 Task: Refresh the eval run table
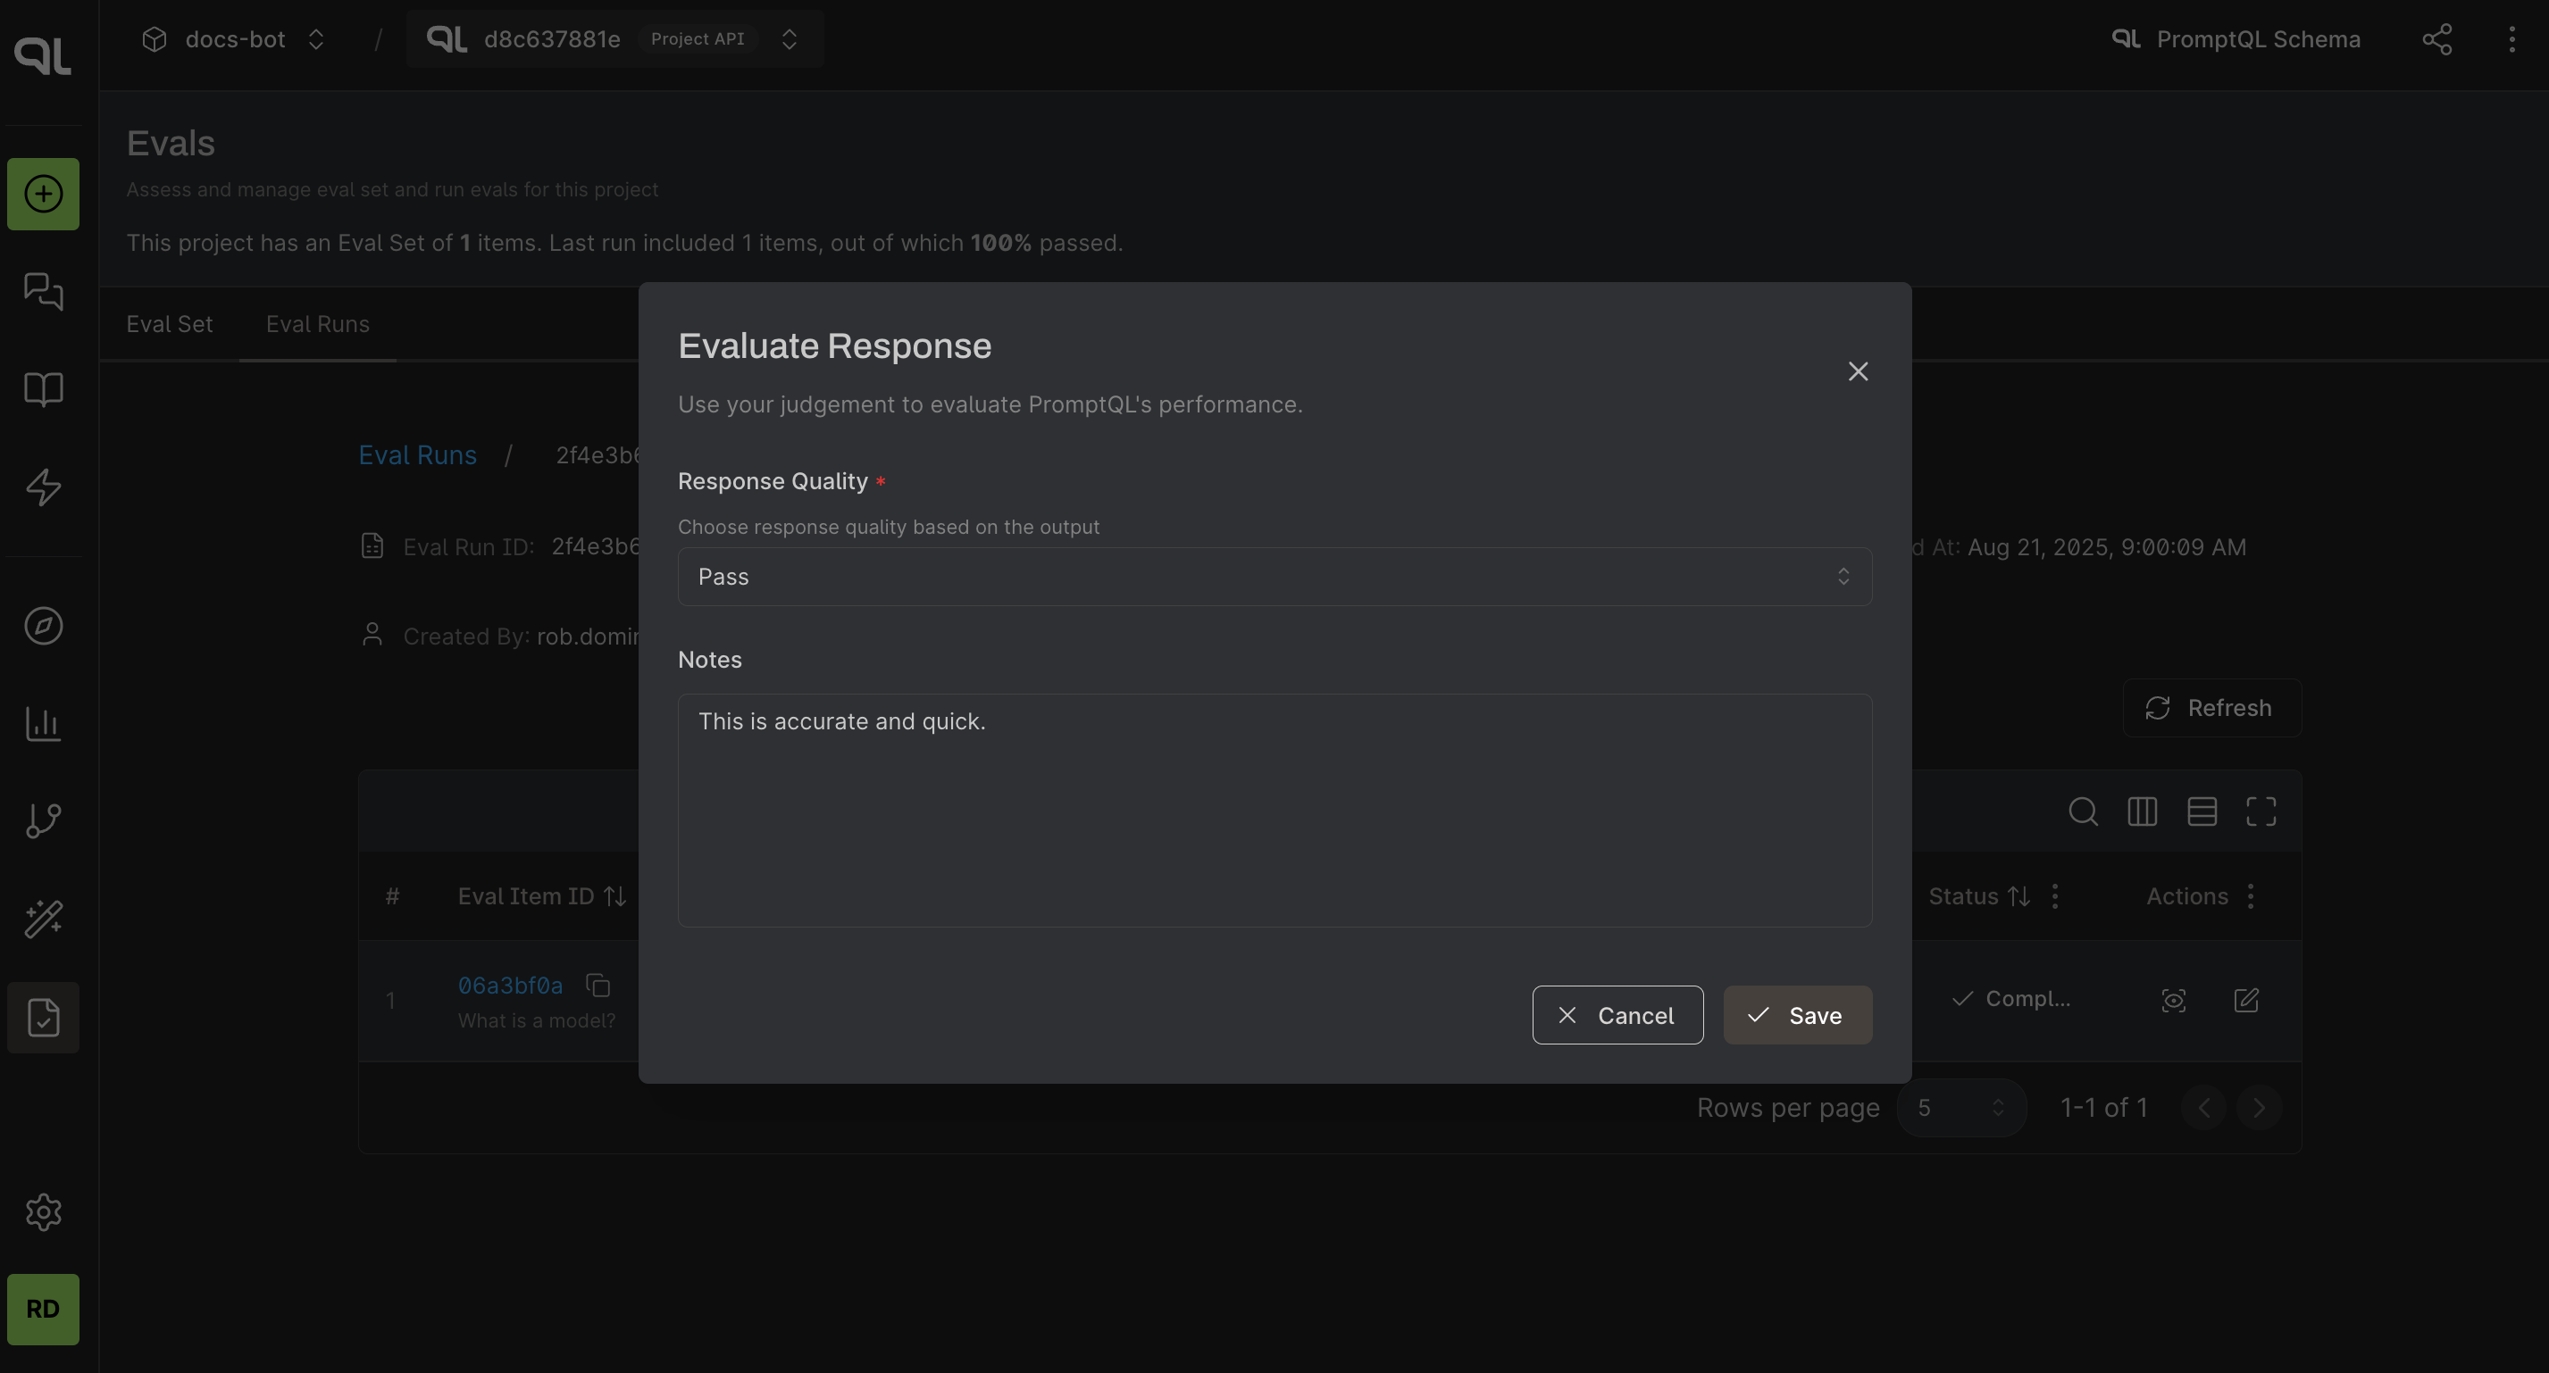click(x=2211, y=708)
